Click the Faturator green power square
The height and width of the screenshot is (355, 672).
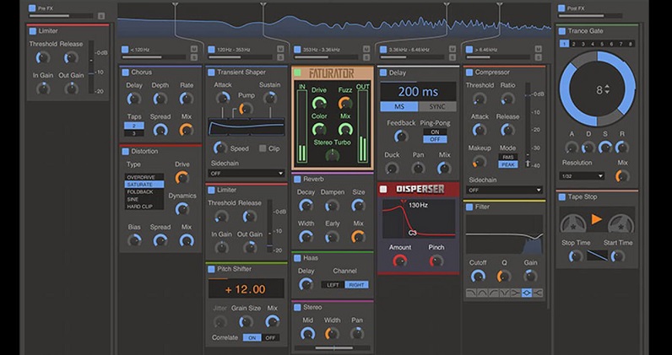(x=297, y=73)
